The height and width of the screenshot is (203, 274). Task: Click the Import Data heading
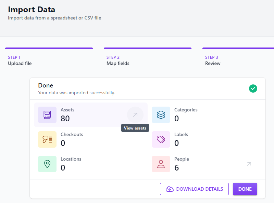coord(32,10)
